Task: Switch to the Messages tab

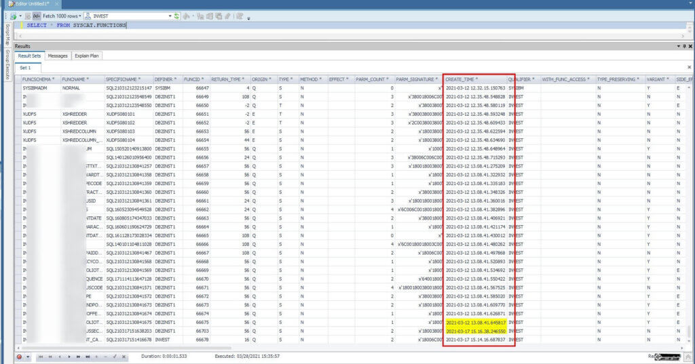Action: [x=58, y=56]
